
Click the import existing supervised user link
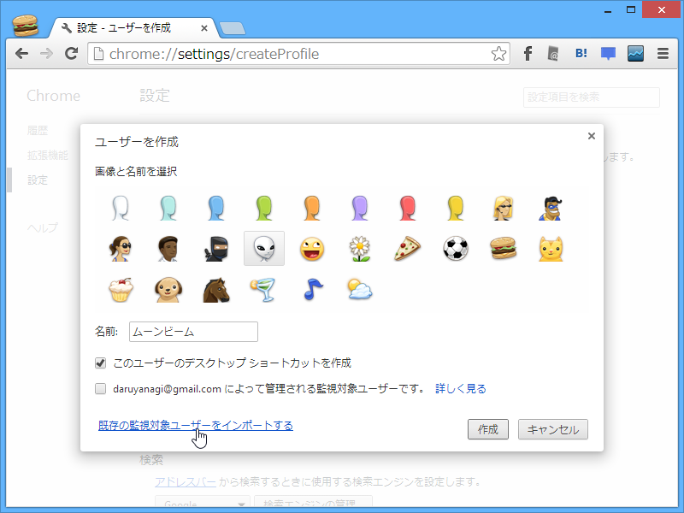pos(196,425)
